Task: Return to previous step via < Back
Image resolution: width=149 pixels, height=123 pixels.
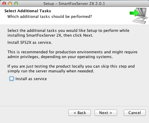Action: click(x=80, y=113)
